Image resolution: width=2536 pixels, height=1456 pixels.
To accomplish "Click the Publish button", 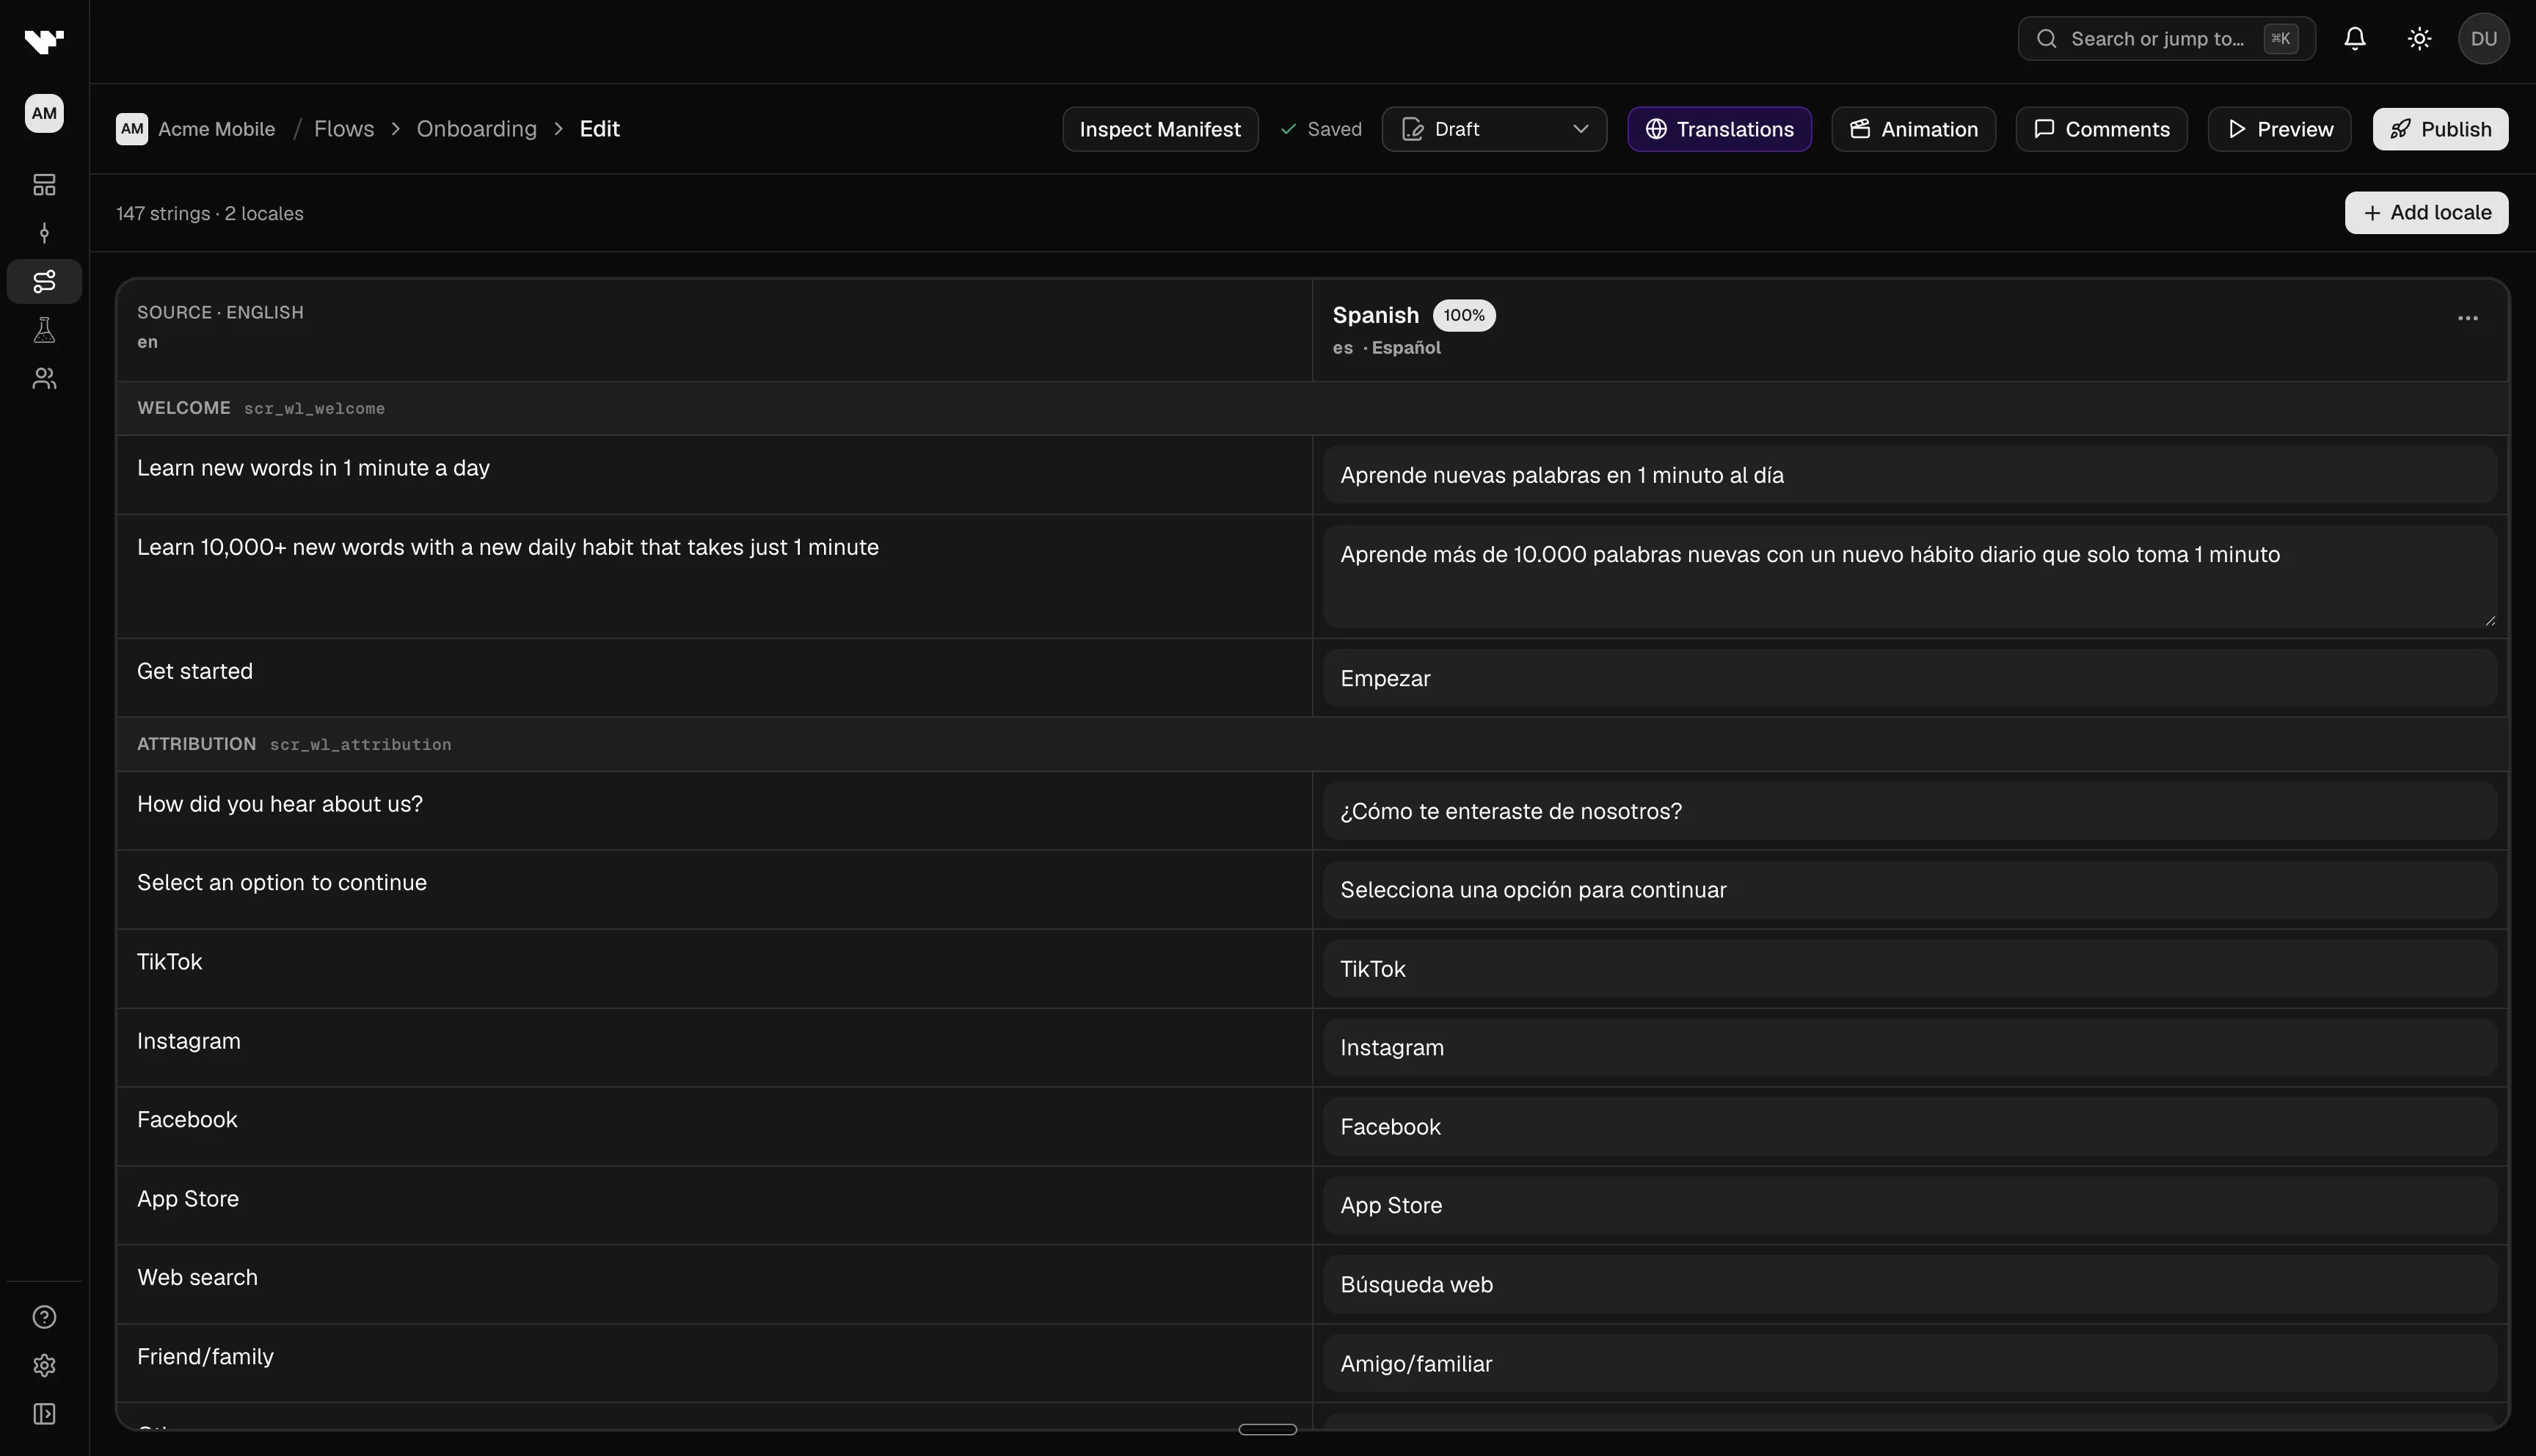I will click(2440, 129).
